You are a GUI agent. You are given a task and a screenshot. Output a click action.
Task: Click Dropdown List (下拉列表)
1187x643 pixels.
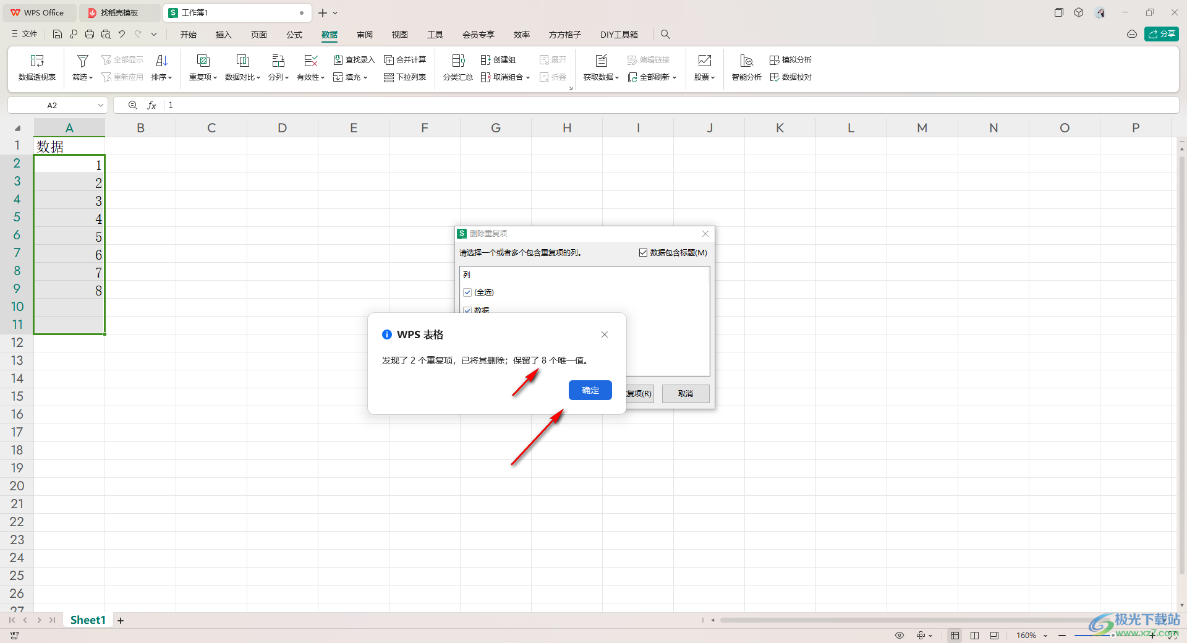405,77
